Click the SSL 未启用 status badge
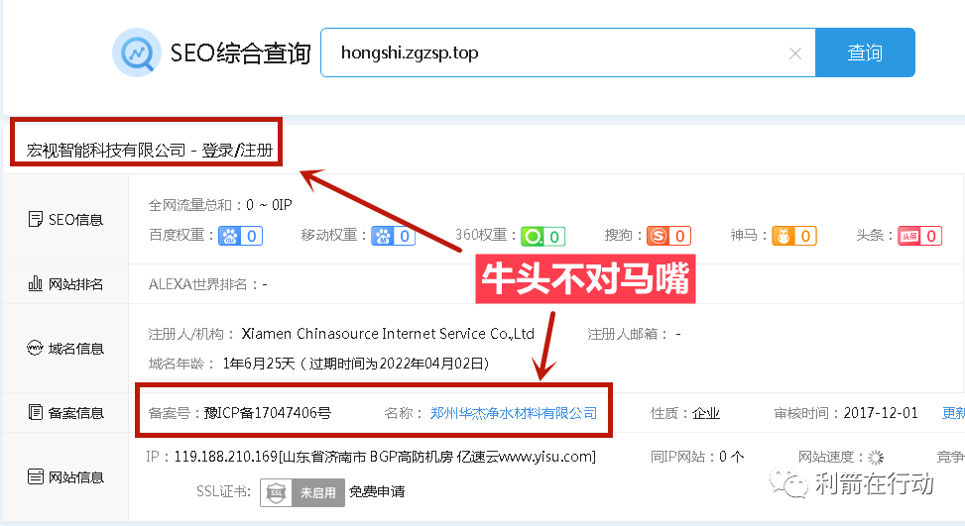The image size is (965, 526). tap(302, 492)
